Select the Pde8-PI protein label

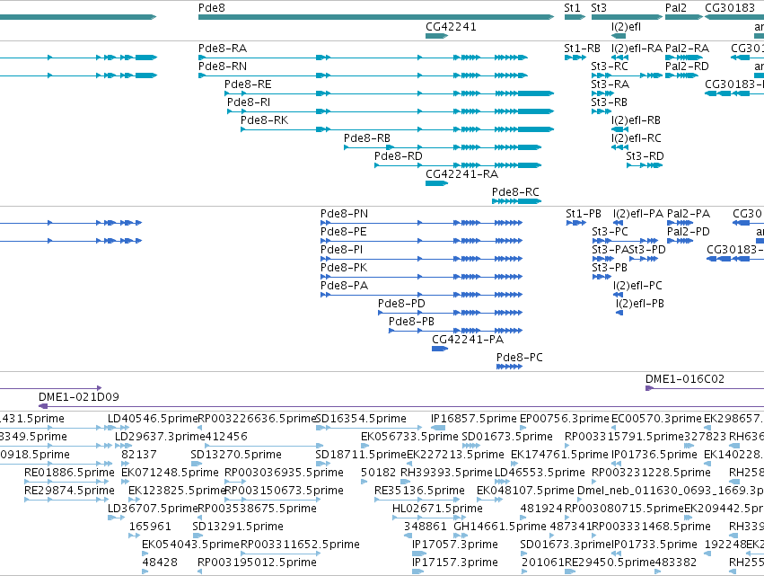point(341,250)
